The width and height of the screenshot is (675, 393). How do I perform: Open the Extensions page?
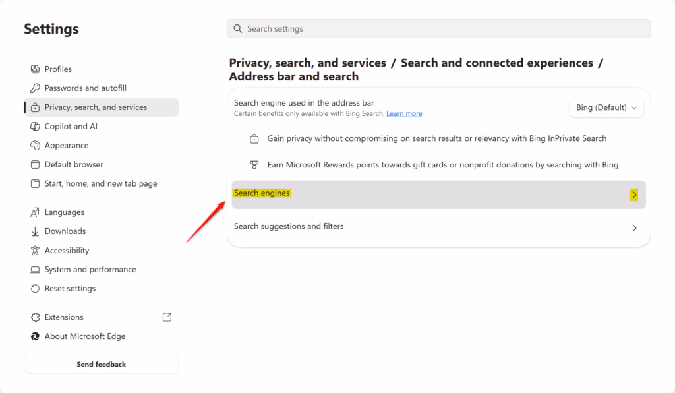(101, 317)
